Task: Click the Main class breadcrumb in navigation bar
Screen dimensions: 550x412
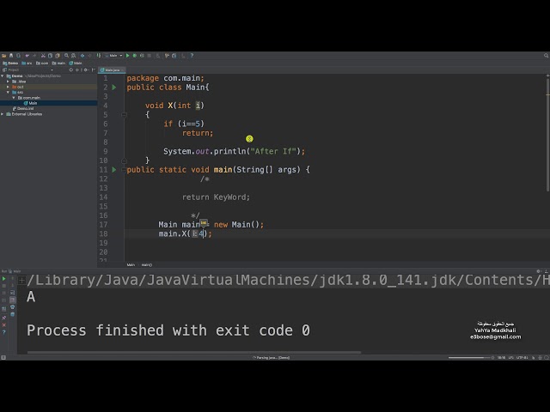Action: point(76,63)
